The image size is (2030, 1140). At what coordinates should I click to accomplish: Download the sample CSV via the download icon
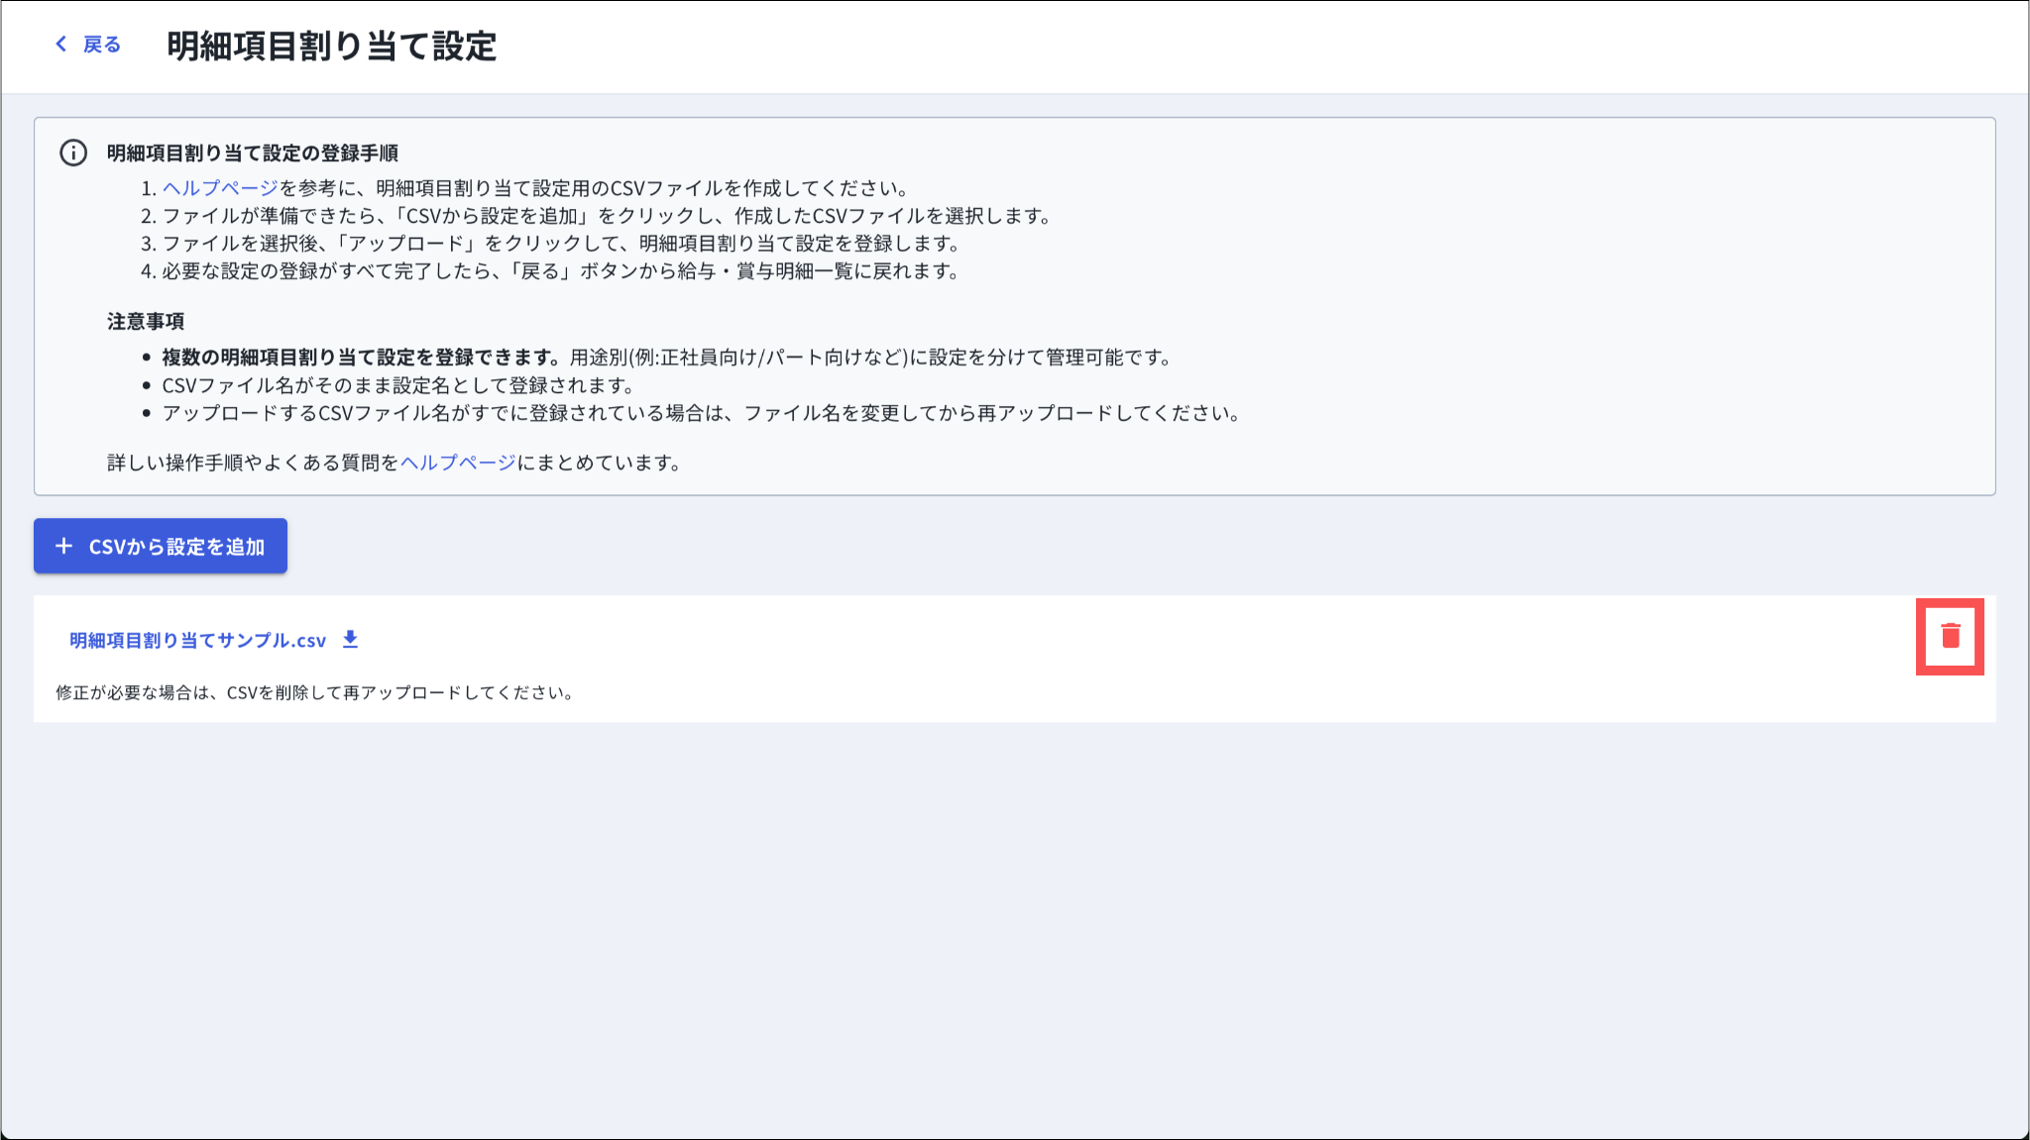(350, 640)
